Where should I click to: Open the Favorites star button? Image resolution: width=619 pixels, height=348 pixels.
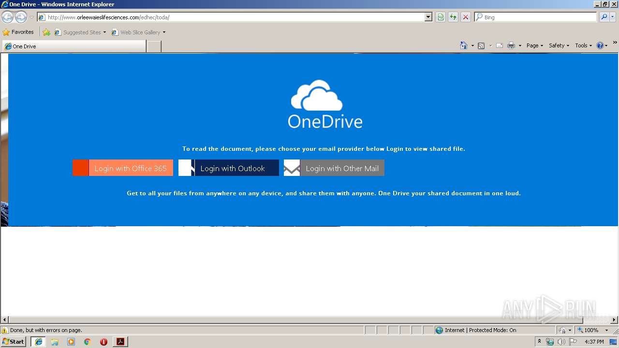click(18, 32)
